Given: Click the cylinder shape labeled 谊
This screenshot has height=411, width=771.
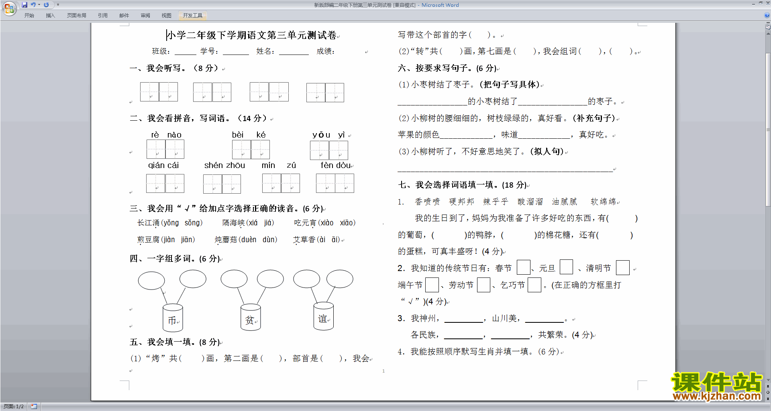Looking at the screenshot, I should (324, 316).
